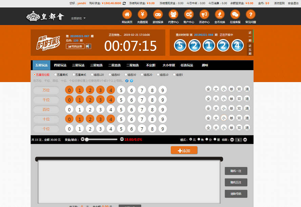Select the 五星复式 radio option

55,75
